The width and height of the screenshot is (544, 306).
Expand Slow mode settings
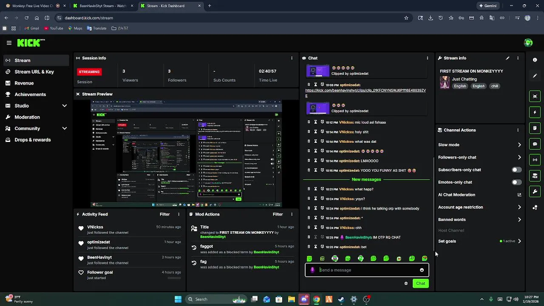[x=519, y=145]
